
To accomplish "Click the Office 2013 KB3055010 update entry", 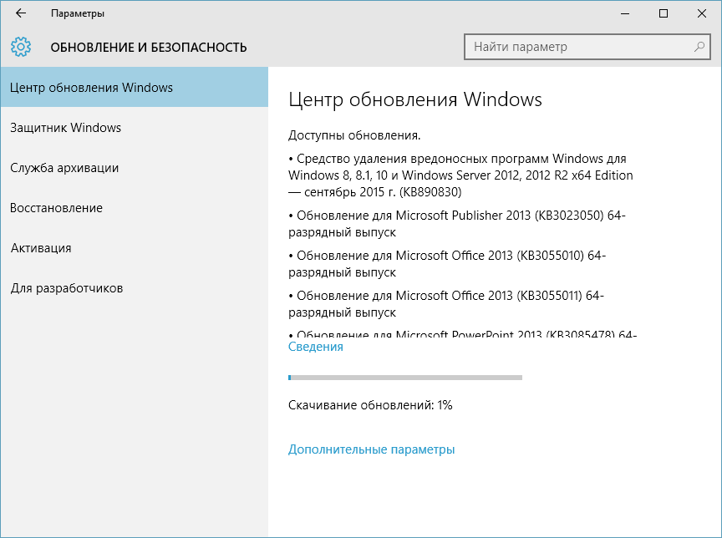I will 447,264.
